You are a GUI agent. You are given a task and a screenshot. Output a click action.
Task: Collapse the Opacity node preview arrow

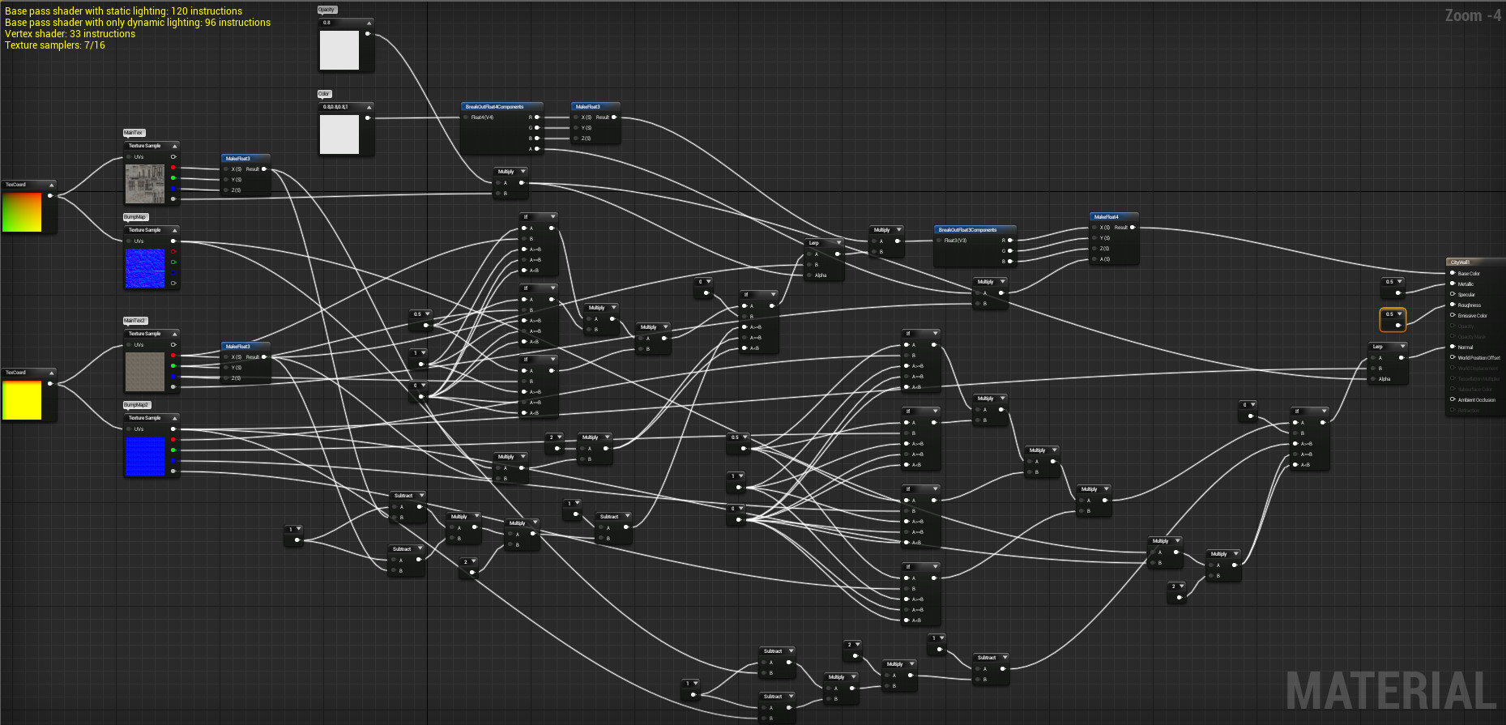[x=369, y=23]
